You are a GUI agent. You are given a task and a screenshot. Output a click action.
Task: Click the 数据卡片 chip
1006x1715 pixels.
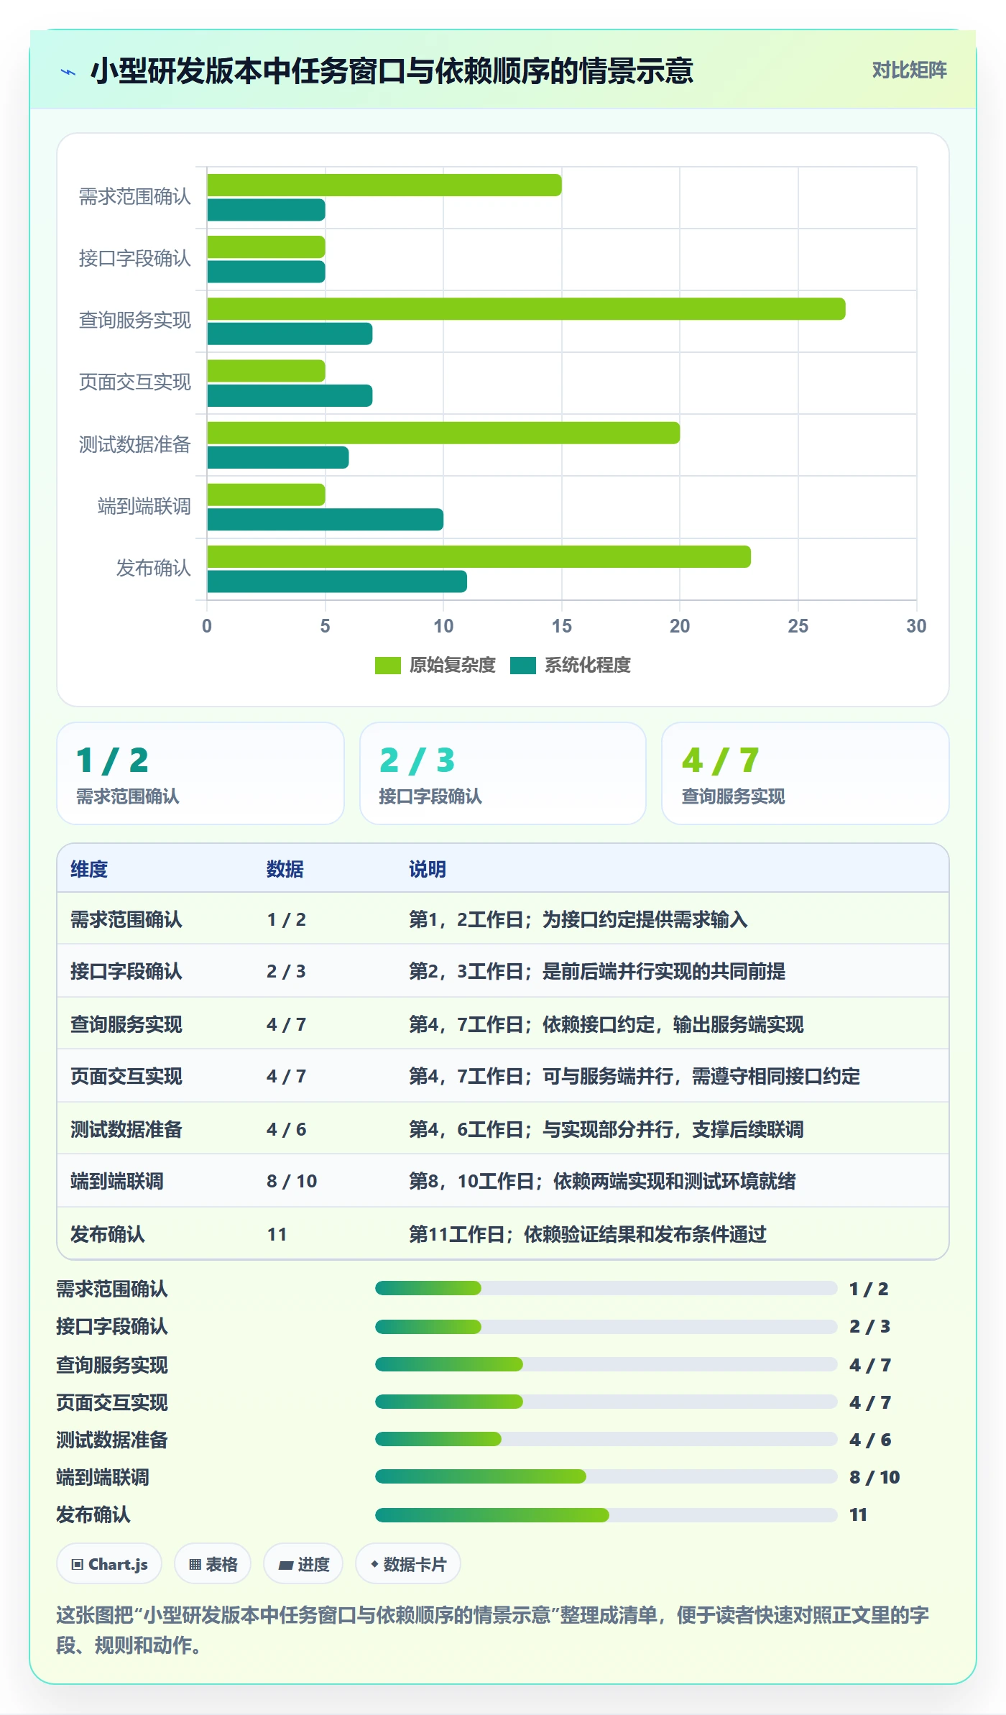tap(408, 1564)
